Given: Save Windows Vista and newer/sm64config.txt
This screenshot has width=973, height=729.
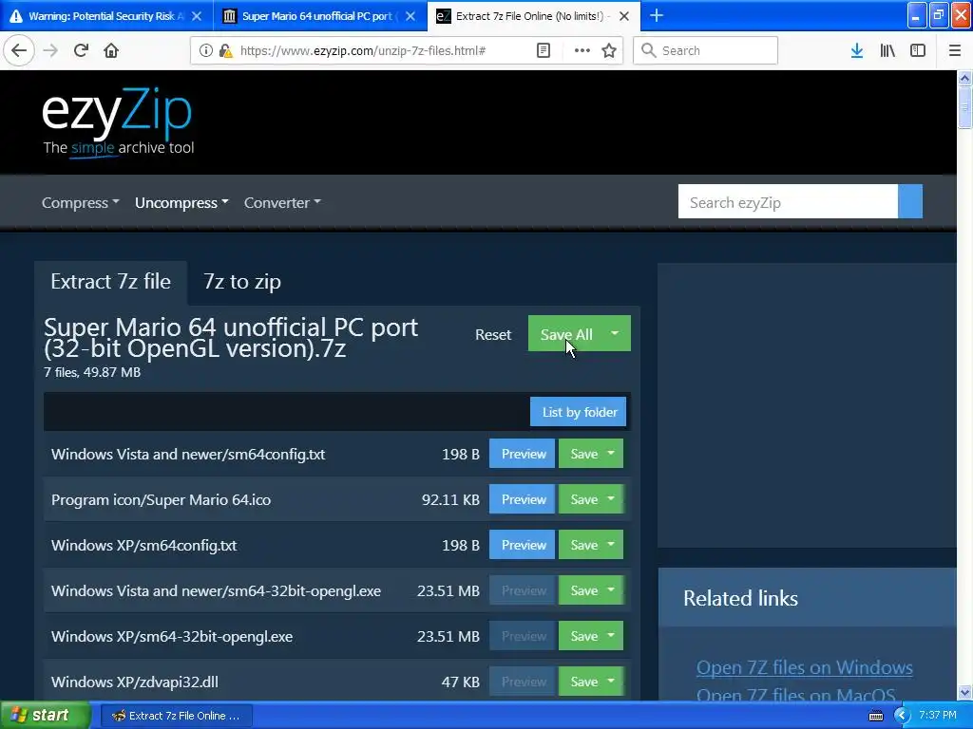Looking at the screenshot, I should point(582,454).
